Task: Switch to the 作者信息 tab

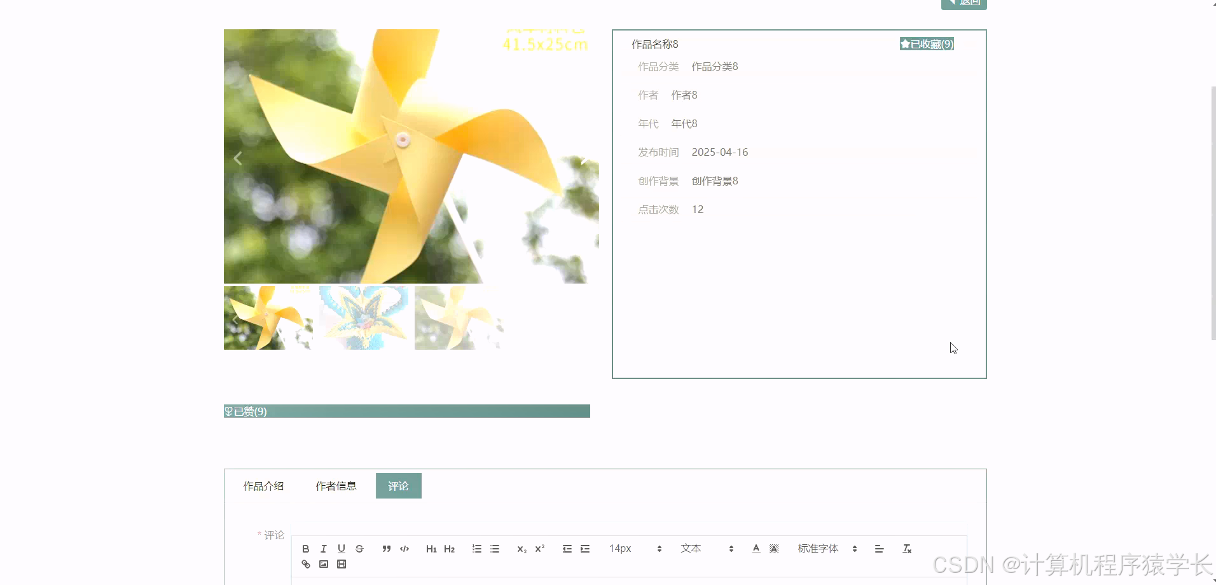Action: [336, 486]
